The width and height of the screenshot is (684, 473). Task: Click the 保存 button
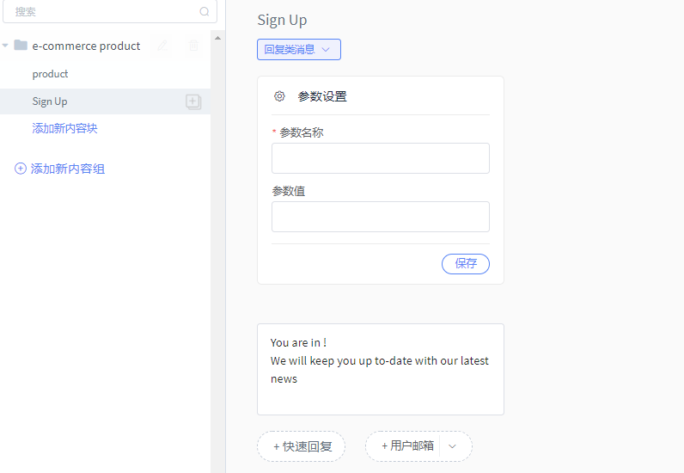tap(466, 264)
